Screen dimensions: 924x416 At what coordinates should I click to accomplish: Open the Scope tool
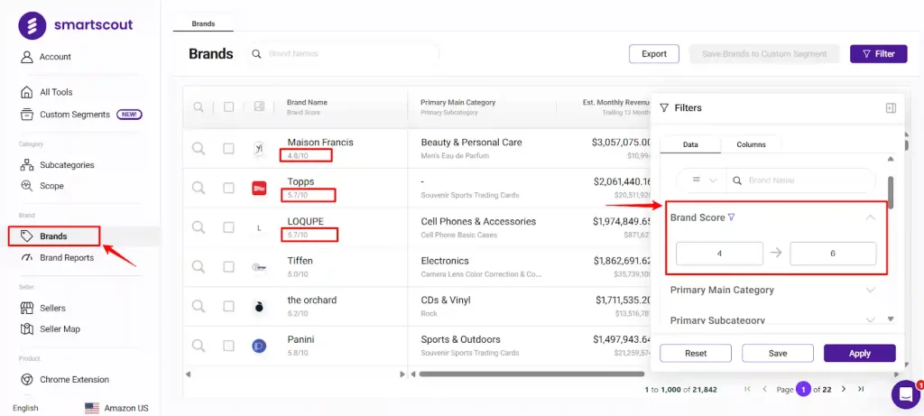pos(42,186)
